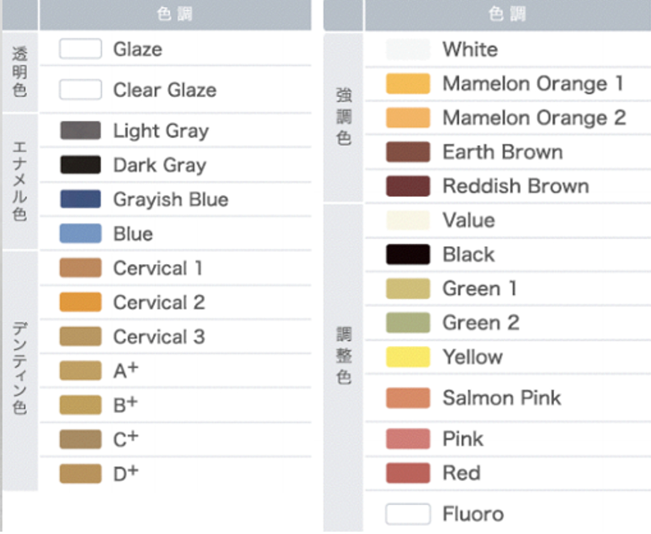Click the Yellow color swatch
Viewport: 651px width, 534px height.
[x=408, y=357]
